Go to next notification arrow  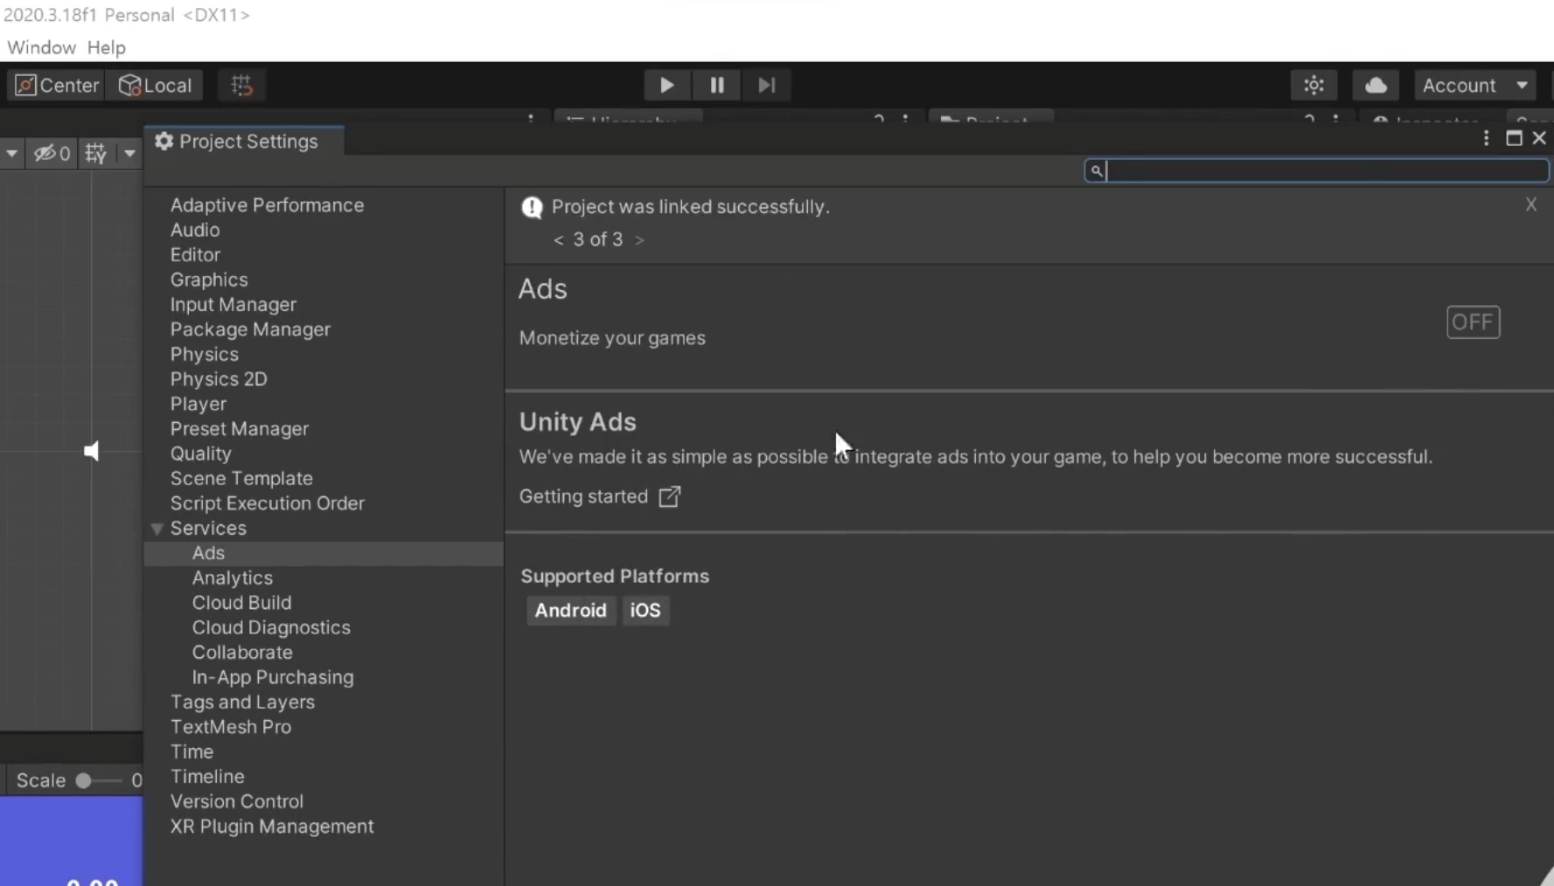[639, 239]
